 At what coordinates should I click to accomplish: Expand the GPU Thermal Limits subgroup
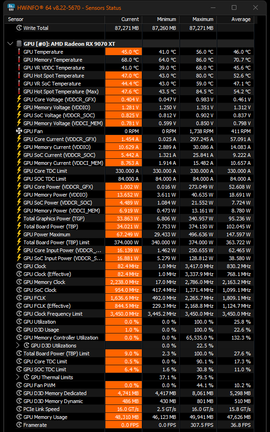click(18, 377)
